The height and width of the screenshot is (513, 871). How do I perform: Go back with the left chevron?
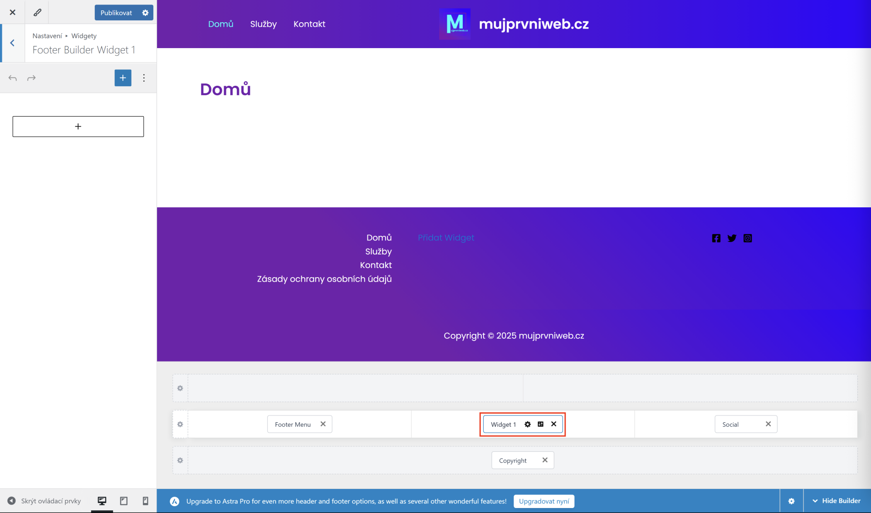click(12, 43)
